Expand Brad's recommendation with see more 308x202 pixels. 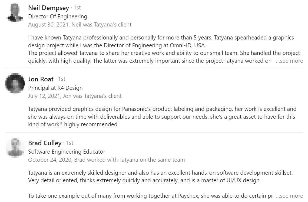(289, 196)
